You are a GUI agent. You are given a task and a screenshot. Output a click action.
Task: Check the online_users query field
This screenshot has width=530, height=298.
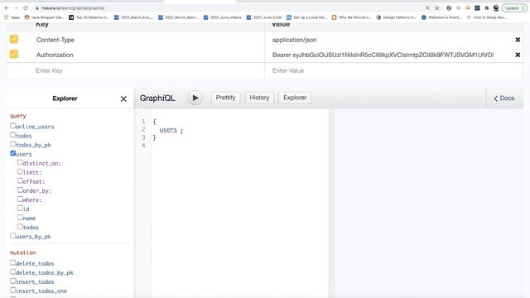pyautogui.click(x=13, y=126)
